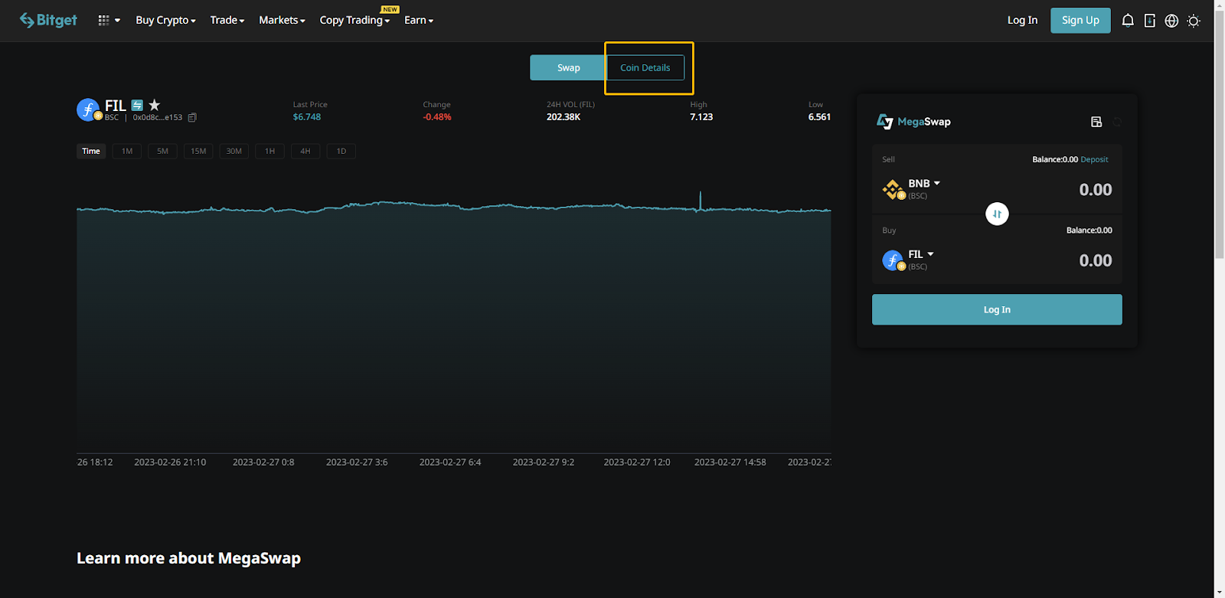Viewport: 1225px width, 598px height.
Task: Switch to the Coin Details tab
Action: pos(645,68)
